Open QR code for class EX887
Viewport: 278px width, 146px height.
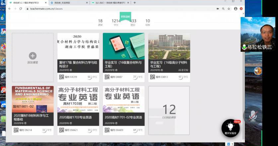[x=107, y=77]
